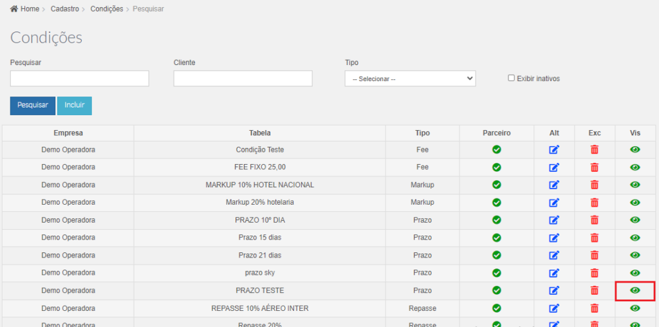Viewport: 659px width, 327px height.
Task: Open the Tipo Selecionar dropdown
Action: click(x=410, y=79)
